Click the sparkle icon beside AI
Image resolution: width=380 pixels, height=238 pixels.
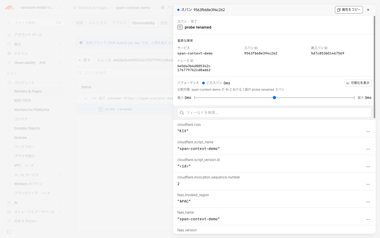9,203
